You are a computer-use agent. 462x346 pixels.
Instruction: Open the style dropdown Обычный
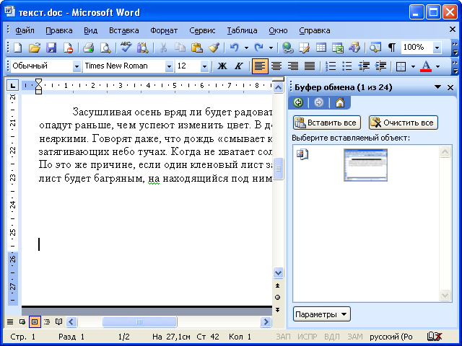click(77, 66)
